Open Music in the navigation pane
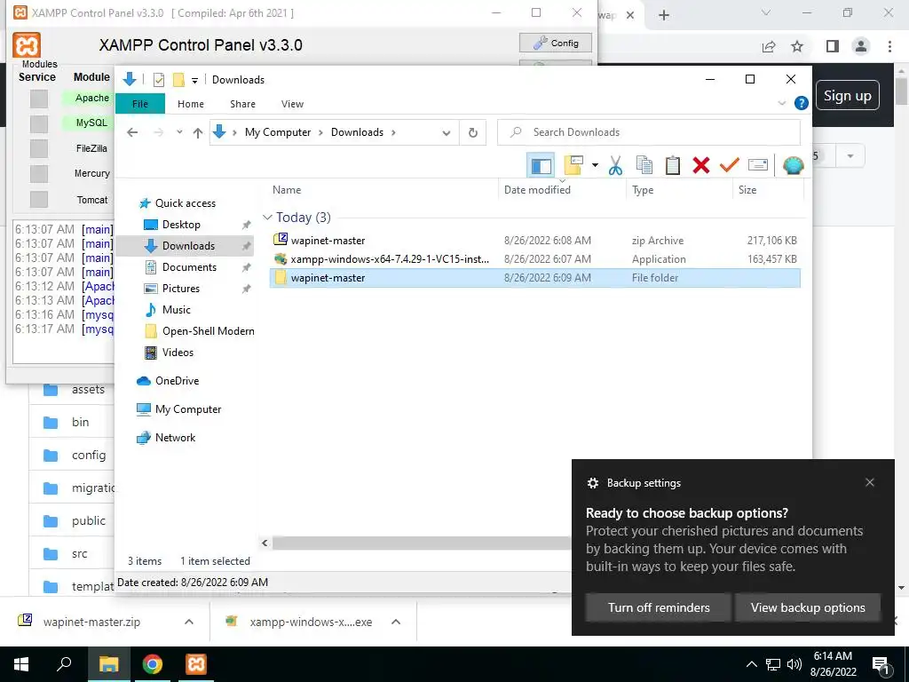This screenshot has height=682, width=909. tap(177, 310)
